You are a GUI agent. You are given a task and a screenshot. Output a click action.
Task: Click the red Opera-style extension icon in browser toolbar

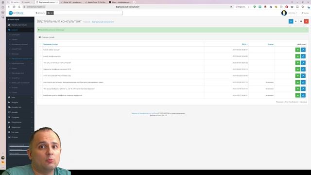click(x=287, y=7)
